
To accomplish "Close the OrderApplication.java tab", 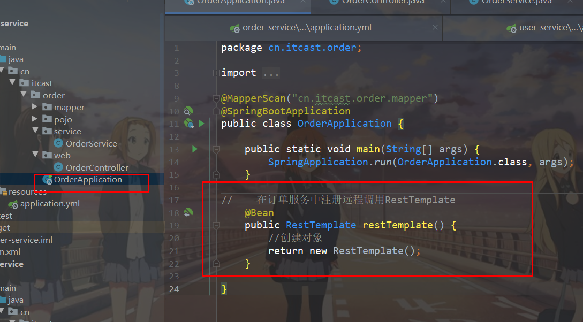I will 303,2.
